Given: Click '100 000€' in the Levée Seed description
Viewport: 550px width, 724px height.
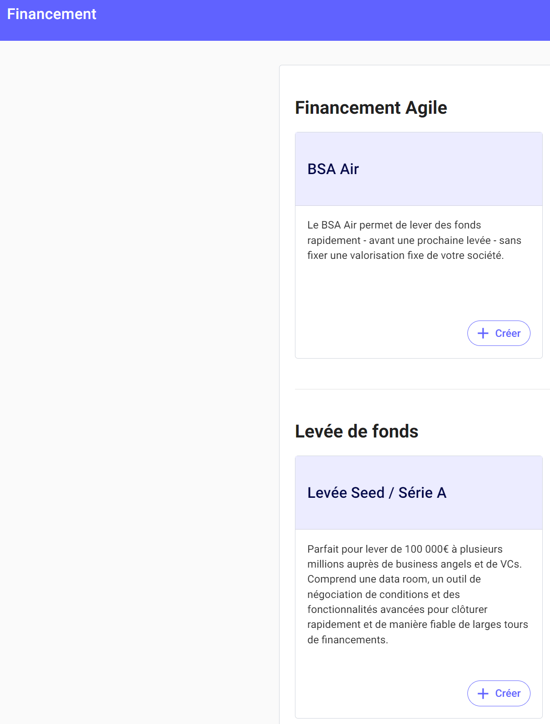Looking at the screenshot, I should 427,549.
